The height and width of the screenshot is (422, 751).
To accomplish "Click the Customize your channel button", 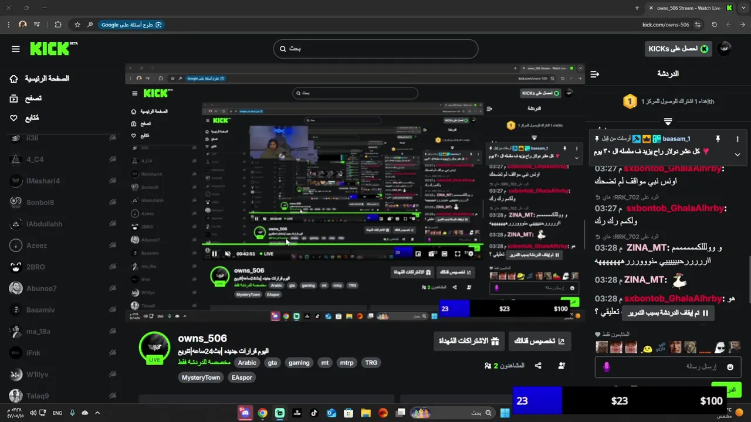I will tap(539, 341).
